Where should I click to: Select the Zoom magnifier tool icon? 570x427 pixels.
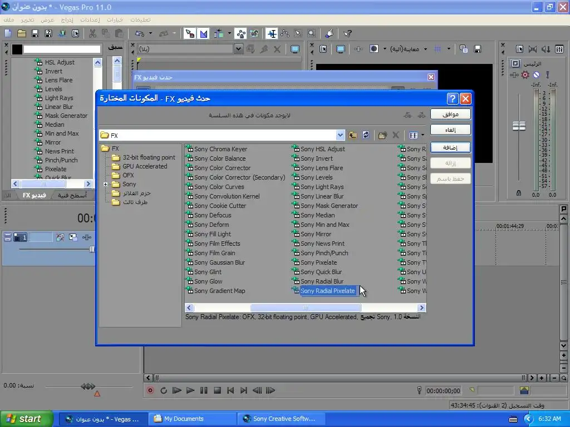tap(312, 33)
